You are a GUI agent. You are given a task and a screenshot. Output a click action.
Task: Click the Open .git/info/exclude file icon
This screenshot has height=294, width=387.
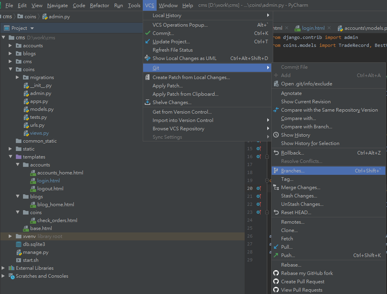[276, 83]
